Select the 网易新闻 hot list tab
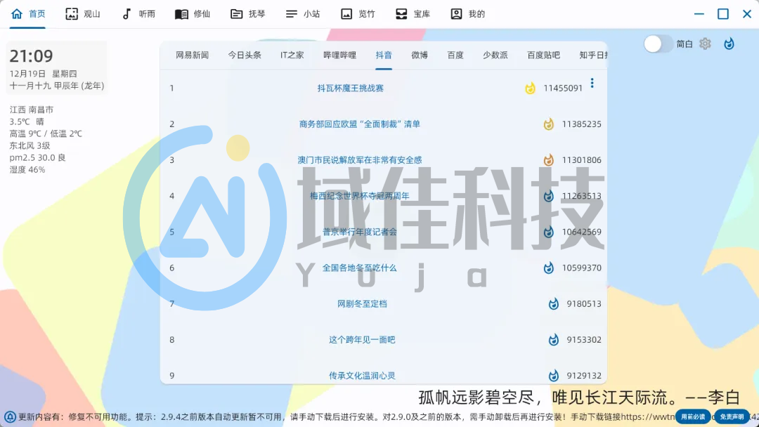 coord(192,55)
